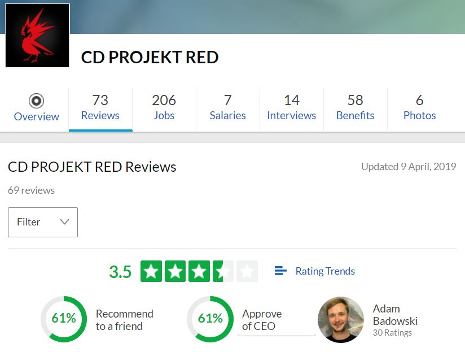Click the first green rating star
This screenshot has width=465, height=352.
151,271
